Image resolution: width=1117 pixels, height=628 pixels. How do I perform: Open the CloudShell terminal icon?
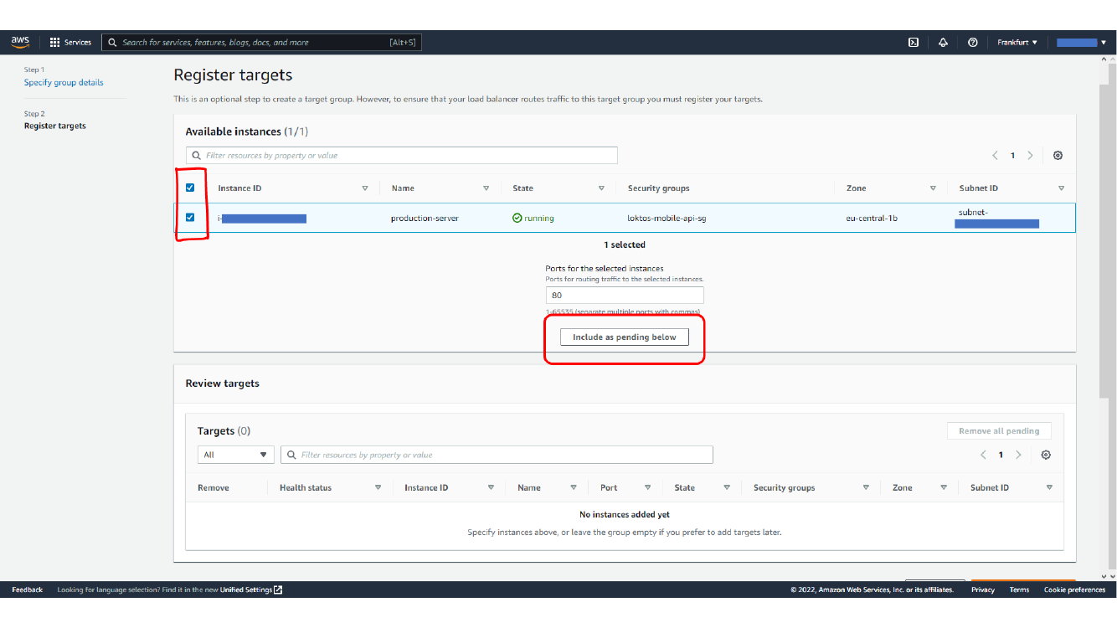coord(914,42)
